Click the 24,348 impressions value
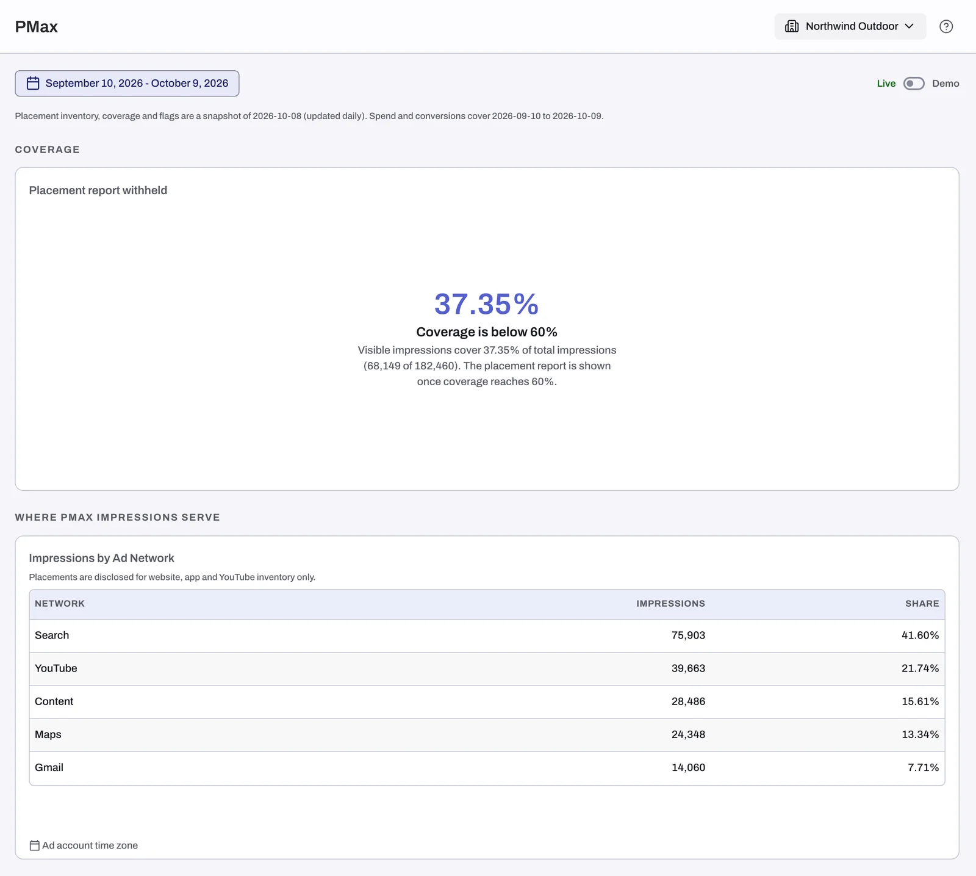The width and height of the screenshot is (976, 876). coord(688,734)
